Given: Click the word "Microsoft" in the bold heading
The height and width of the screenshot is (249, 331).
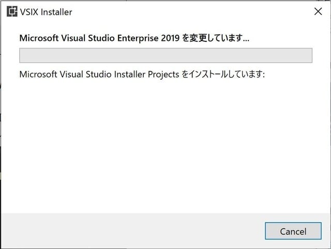Looking at the screenshot, I should tap(40, 38).
